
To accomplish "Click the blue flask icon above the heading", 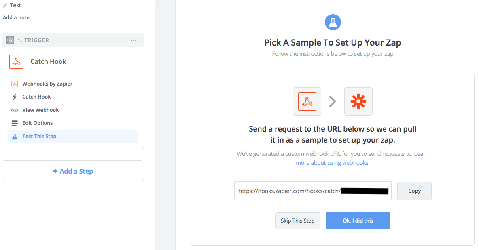I will pyautogui.click(x=333, y=22).
